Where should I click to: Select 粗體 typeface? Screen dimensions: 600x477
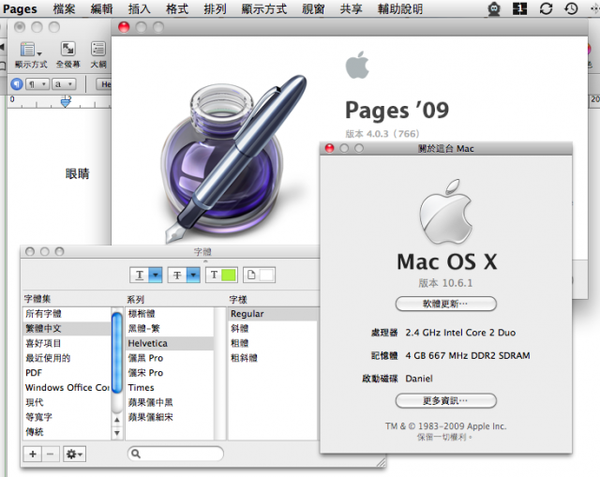click(x=273, y=343)
